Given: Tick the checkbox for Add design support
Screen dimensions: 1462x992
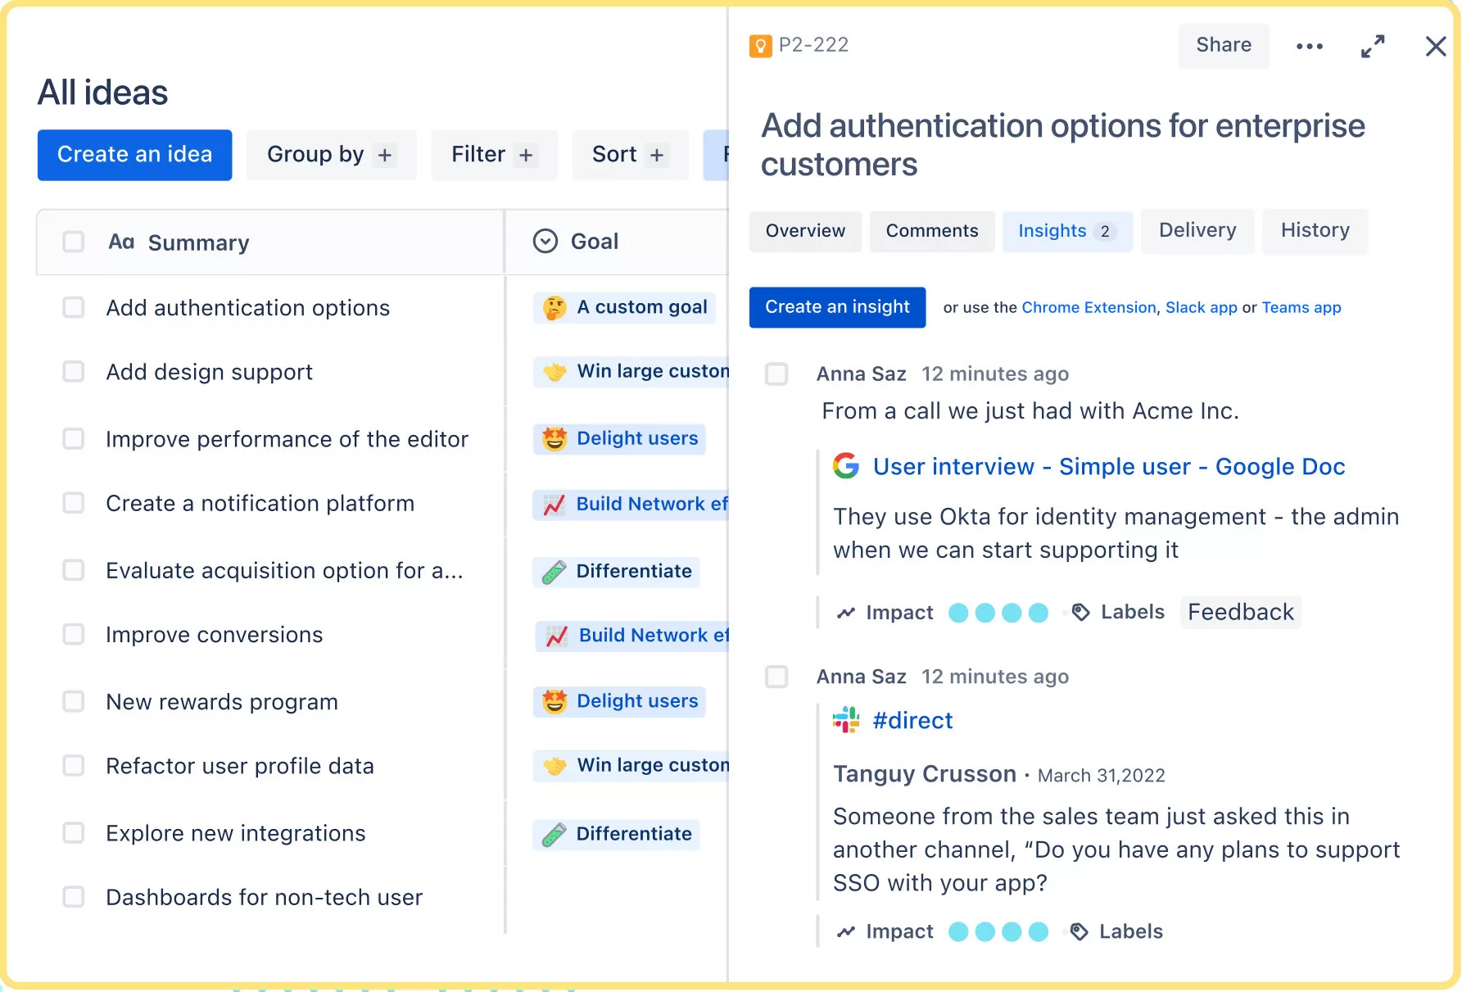Looking at the screenshot, I should [x=74, y=372].
